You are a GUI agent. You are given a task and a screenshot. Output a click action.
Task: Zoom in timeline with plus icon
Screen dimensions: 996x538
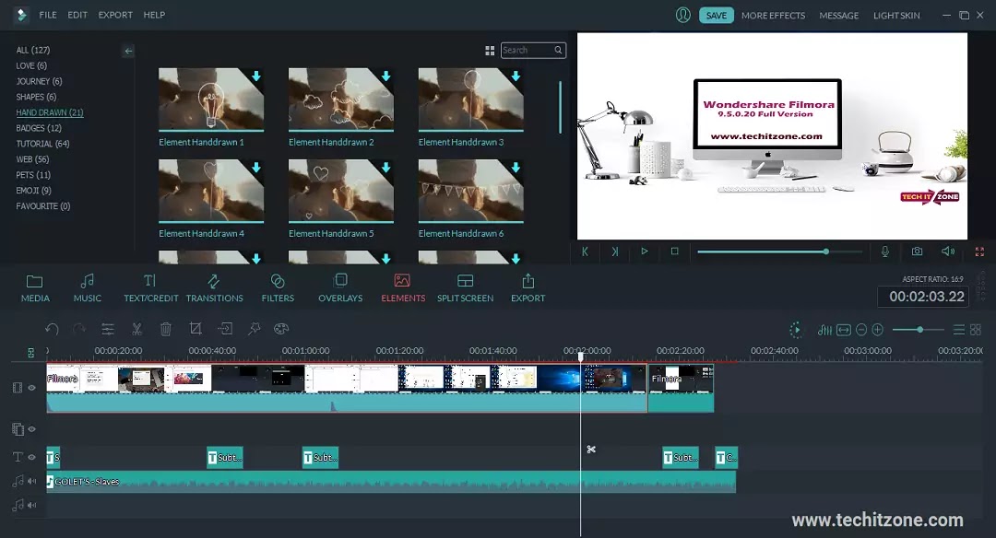pos(878,330)
